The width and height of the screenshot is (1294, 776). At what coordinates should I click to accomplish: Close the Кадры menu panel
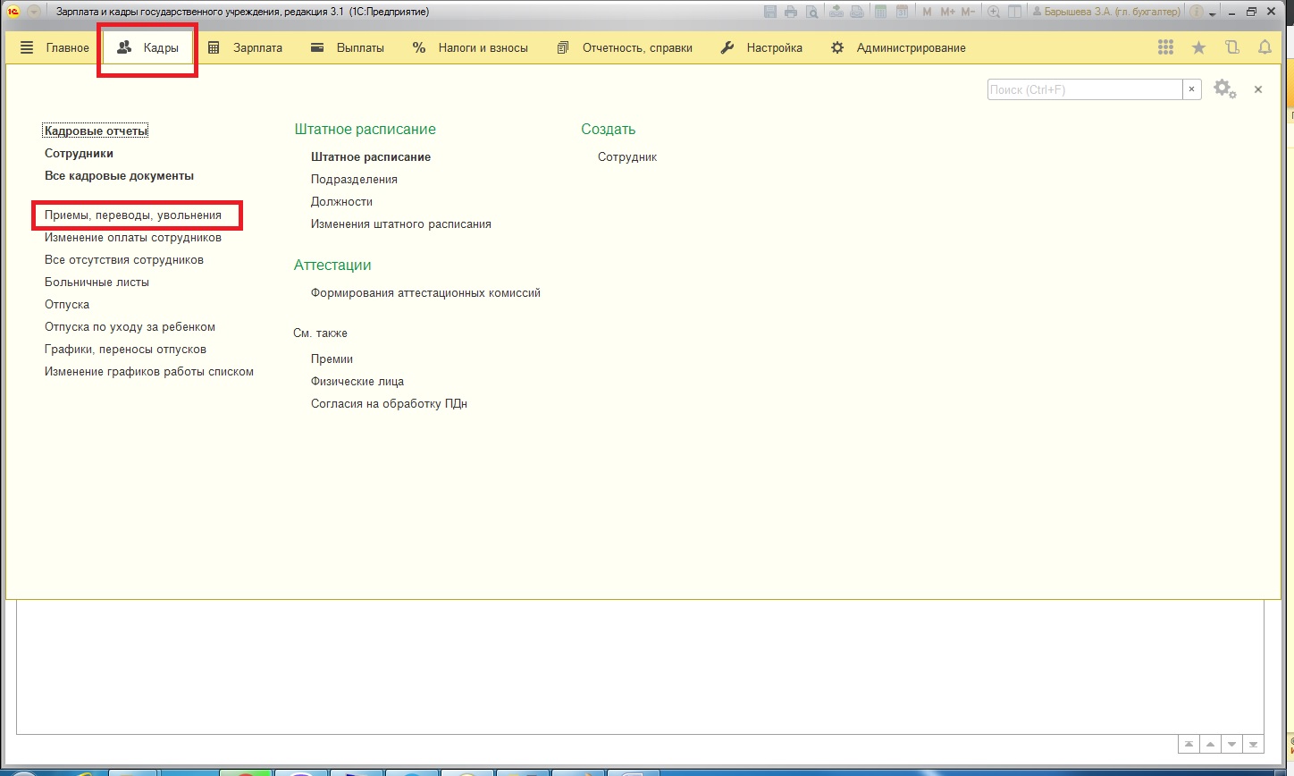click(1258, 89)
